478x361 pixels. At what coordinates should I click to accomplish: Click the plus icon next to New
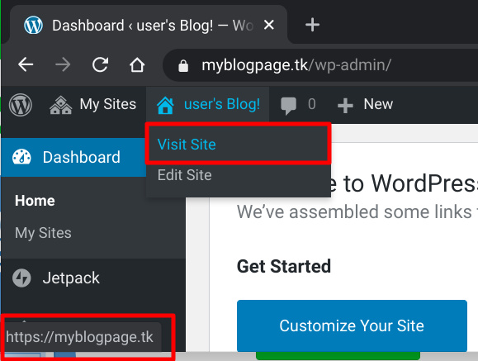point(345,106)
